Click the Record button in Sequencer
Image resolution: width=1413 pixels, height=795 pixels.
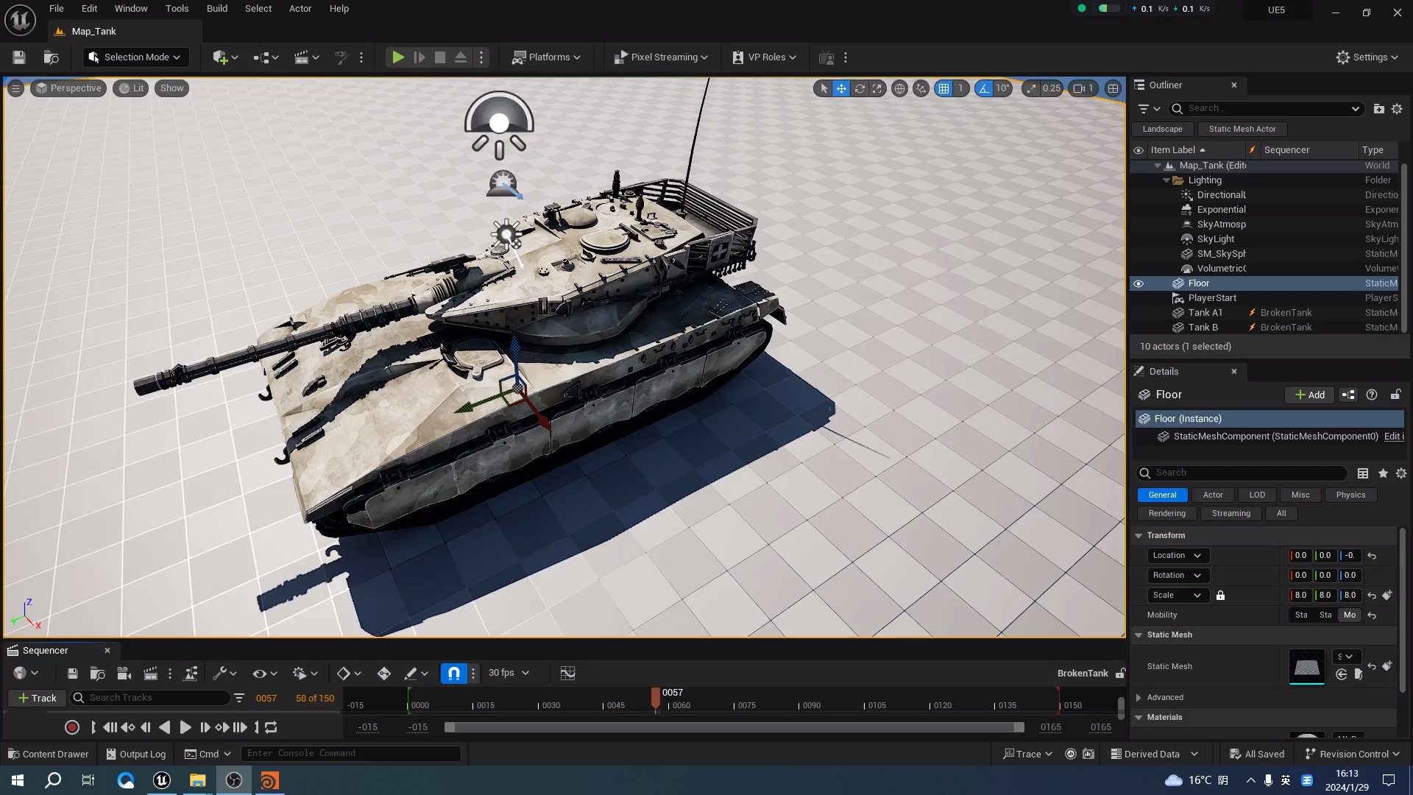click(x=71, y=727)
